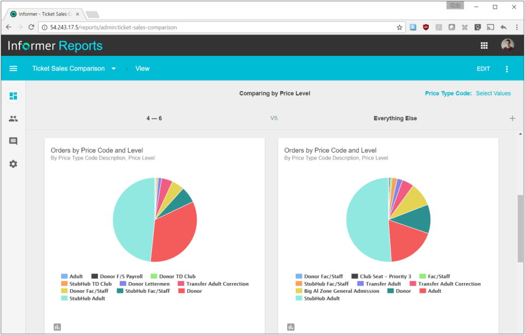The width and height of the screenshot is (525, 335).
Task: Open the vertical three-dot options menu
Action: click(507, 69)
